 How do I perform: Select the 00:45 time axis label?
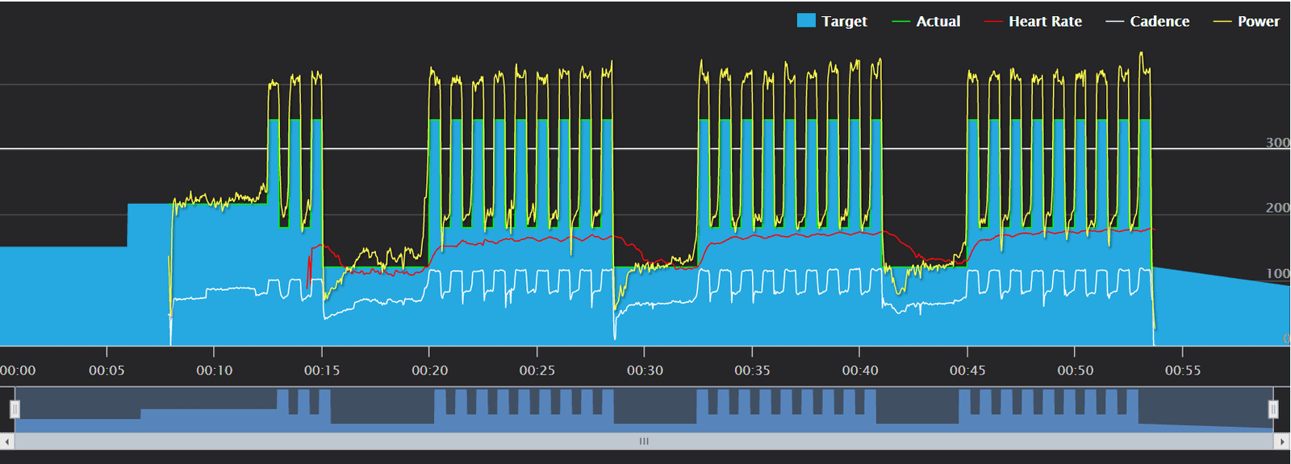pyautogui.click(x=967, y=371)
